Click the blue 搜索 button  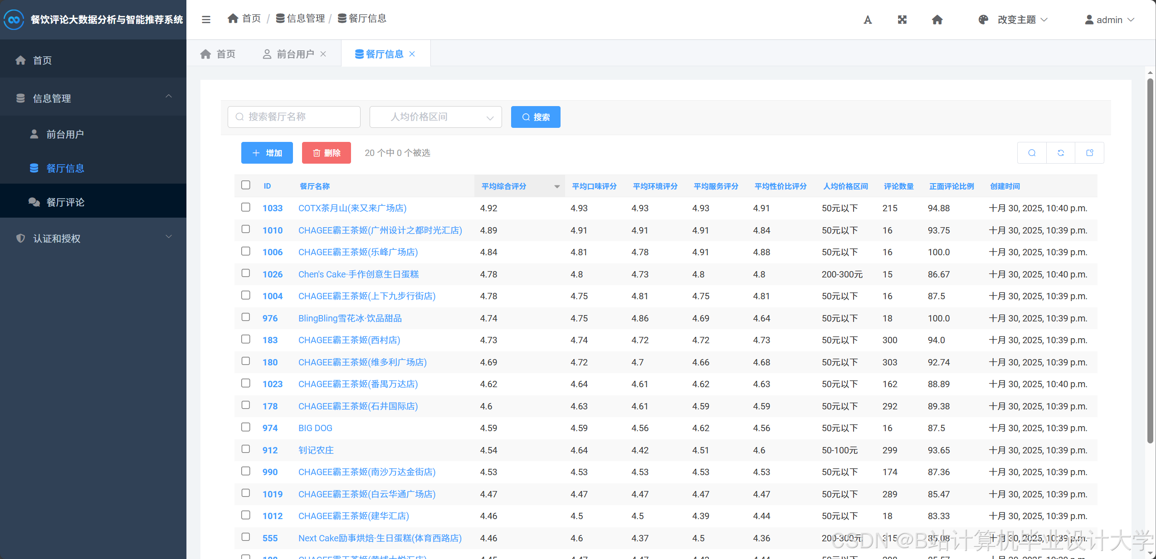(535, 117)
